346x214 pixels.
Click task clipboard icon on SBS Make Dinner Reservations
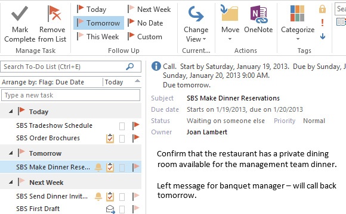110,168
